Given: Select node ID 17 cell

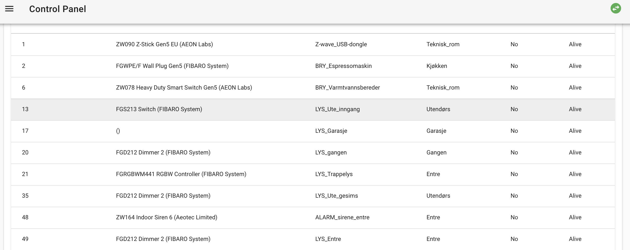Looking at the screenshot, I should [25, 131].
